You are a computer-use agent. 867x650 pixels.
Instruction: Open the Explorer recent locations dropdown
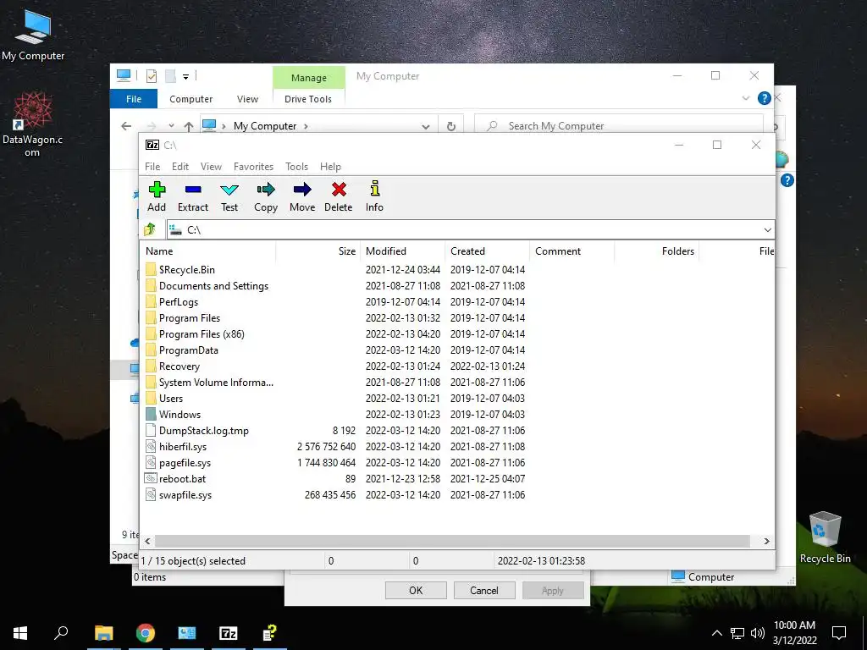coord(171,126)
